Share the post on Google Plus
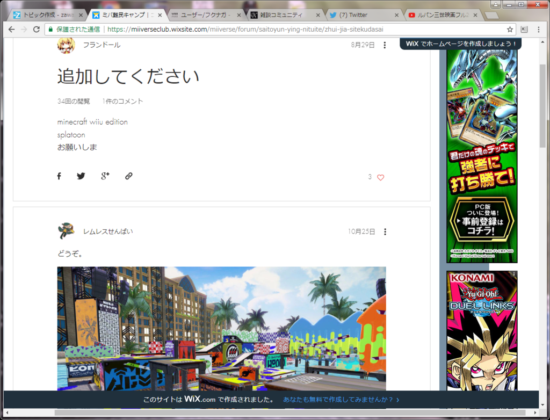 point(105,176)
